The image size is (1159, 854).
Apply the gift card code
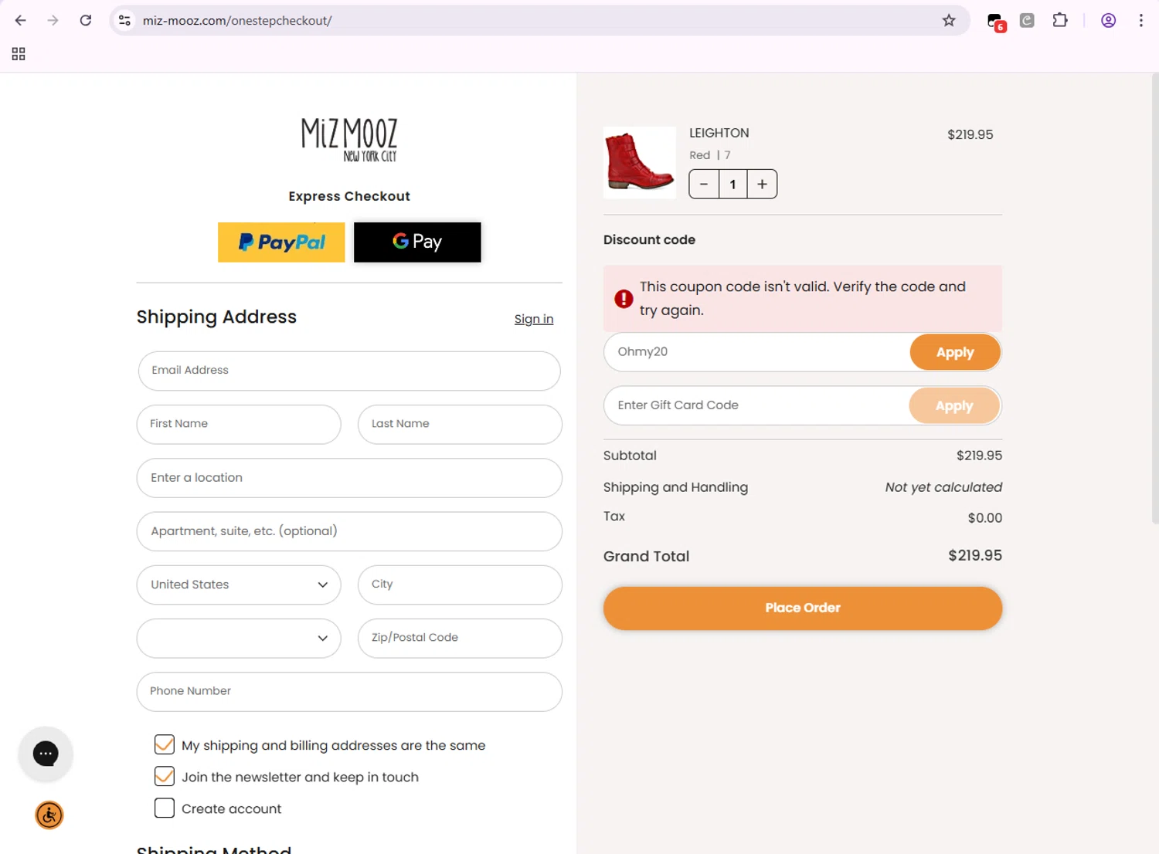[954, 405]
